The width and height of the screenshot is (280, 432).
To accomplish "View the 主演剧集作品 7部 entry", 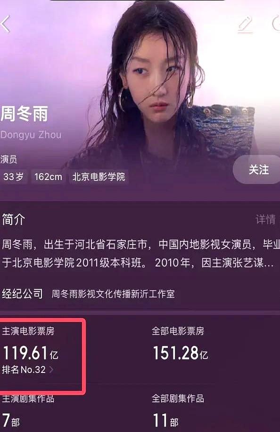I will pyautogui.click(x=27, y=411).
